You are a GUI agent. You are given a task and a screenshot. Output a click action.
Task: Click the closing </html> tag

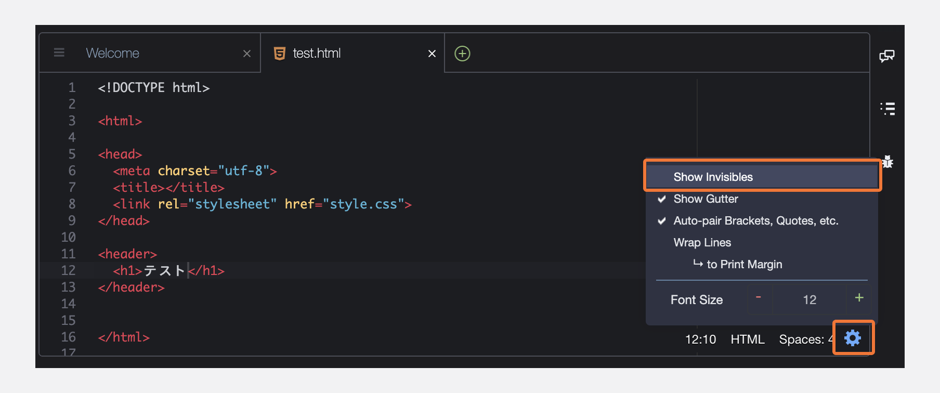click(x=124, y=337)
